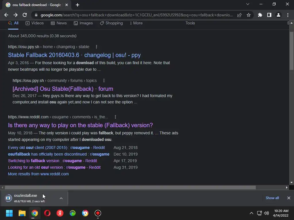Go back to the previous page
This screenshot has width=294, height=220.
[x=6, y=15]
